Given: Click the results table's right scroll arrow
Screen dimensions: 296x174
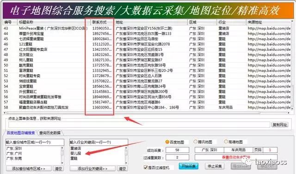Looking at the screenshot, I should pos(289,113).
